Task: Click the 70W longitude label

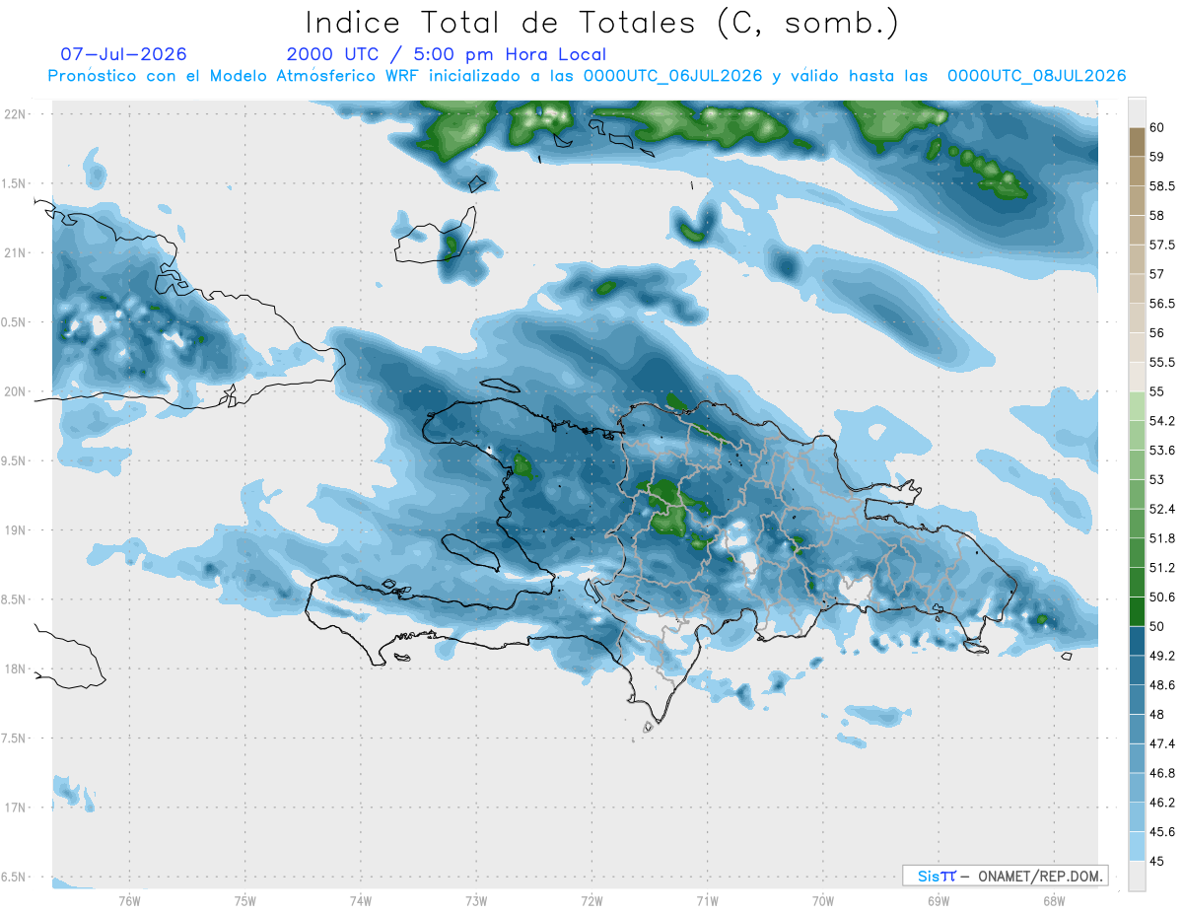Action: tap(822, 900)
